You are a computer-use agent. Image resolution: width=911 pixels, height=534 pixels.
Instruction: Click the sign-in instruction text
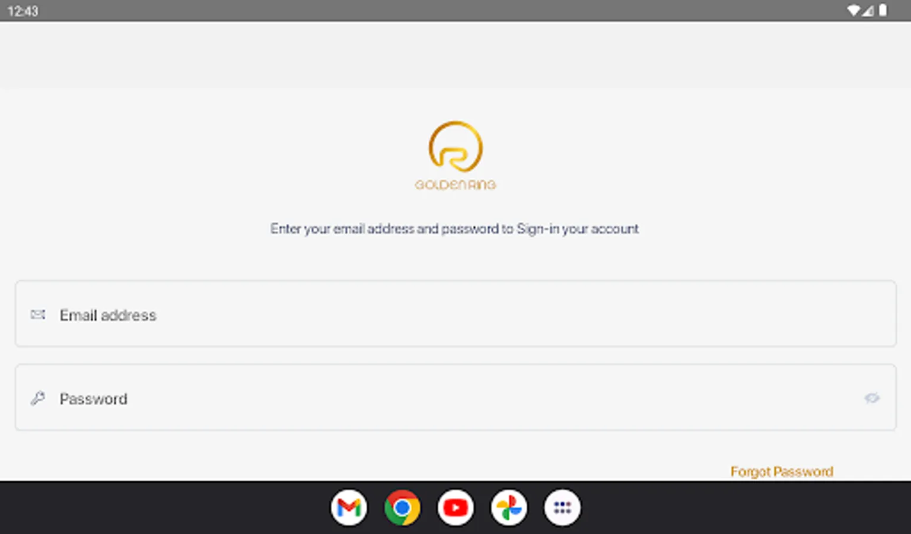tap(455, 229)
